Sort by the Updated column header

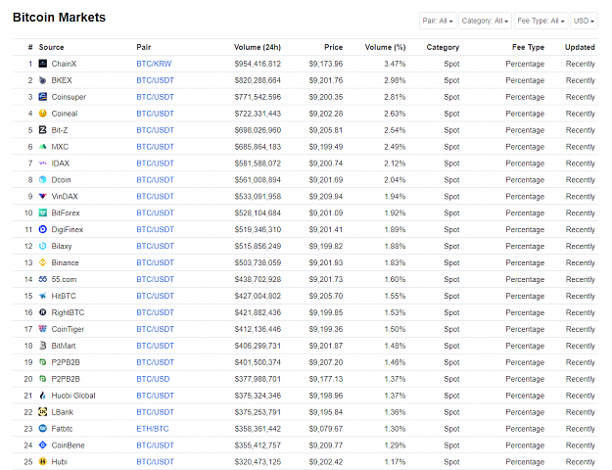click(580, 47)
